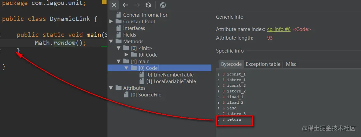Screen dimensions: 361x137
Task: Collapse the [0] <init> method node
Action: coord(119,48)
